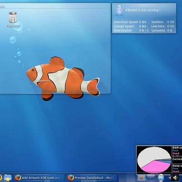The height and width of the screenshot is (182, 182).
Task: Click the "Buffers" RAM legend entry
Action: (x=177, y=156)
